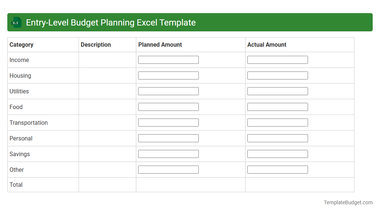The height and width of the screenshot is (213, 380).
Task: Select the Total row category cell
Action: click(x=43, y=185)
